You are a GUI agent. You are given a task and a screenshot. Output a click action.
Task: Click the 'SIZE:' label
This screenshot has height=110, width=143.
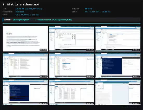pyautogui.click(x=5, y=9)
